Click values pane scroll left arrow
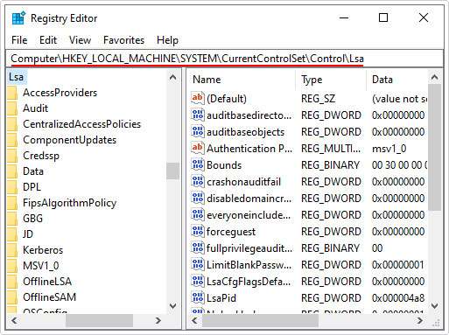 (x=194, y=321)
